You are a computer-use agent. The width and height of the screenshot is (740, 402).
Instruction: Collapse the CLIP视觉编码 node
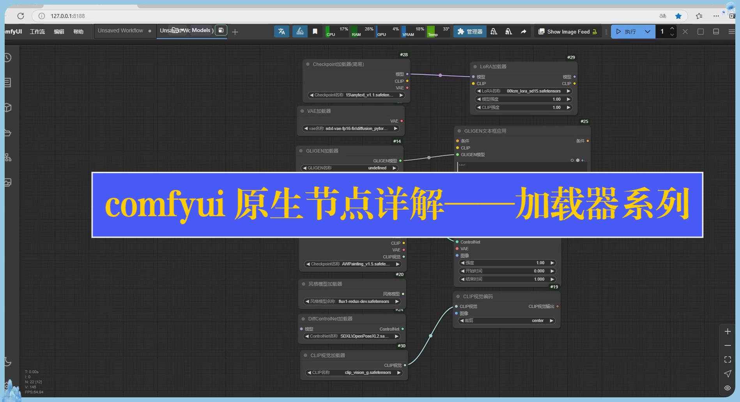tap(458, 297)
